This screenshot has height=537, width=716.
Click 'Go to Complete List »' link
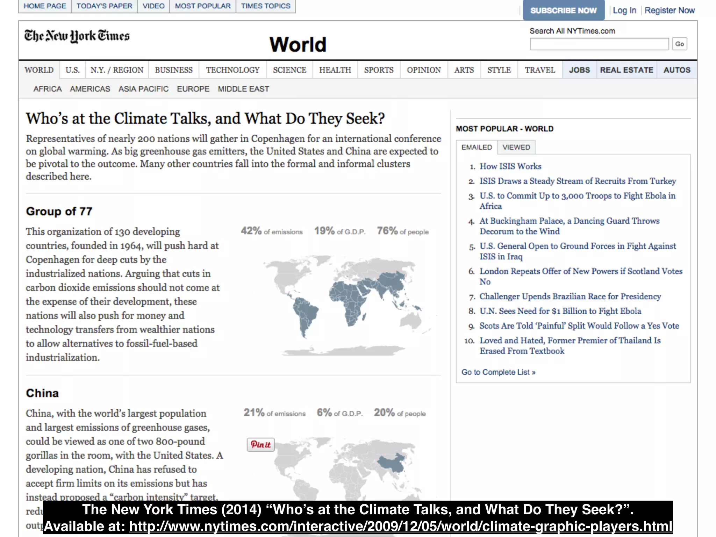498,372
